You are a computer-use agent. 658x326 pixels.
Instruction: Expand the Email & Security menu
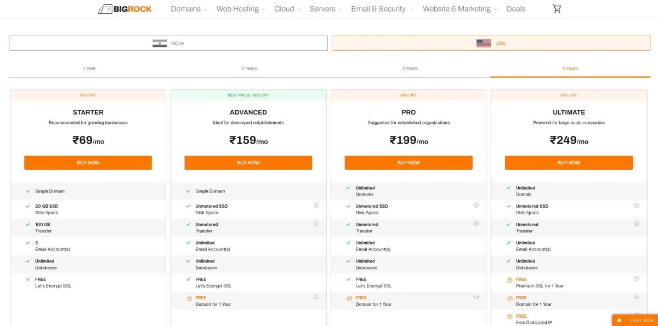point(382,9)
